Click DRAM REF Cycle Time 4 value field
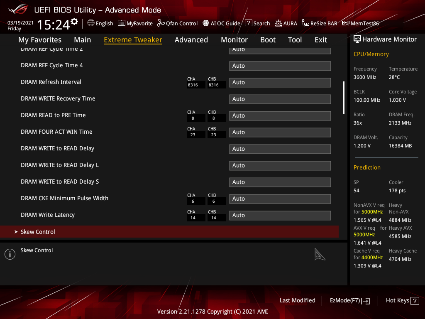 click(x=280, y=66)
